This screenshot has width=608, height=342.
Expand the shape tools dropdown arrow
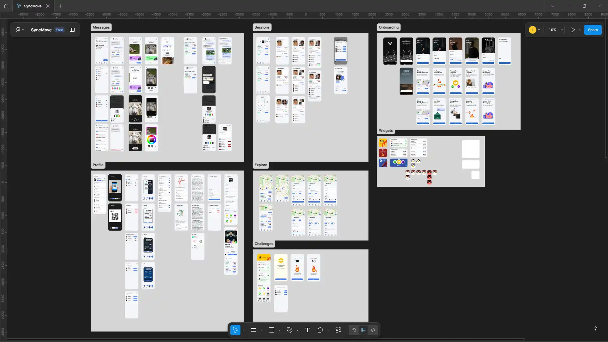[279, 330]
